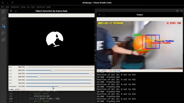Click terminal line 'Position of dxl ID: 0 set to 452'
The width and height of the screenshot is (184, 103).
(x=116, y=80)
